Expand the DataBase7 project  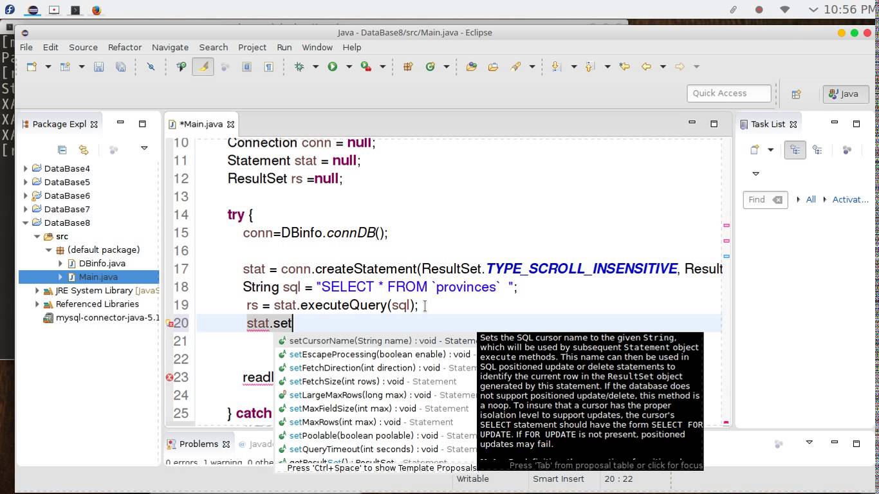pyautogui.click(x=26, y=209)
